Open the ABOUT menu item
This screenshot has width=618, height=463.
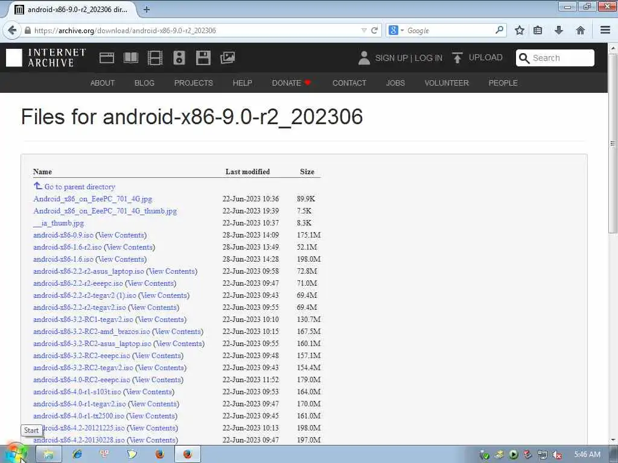point(103,83)
